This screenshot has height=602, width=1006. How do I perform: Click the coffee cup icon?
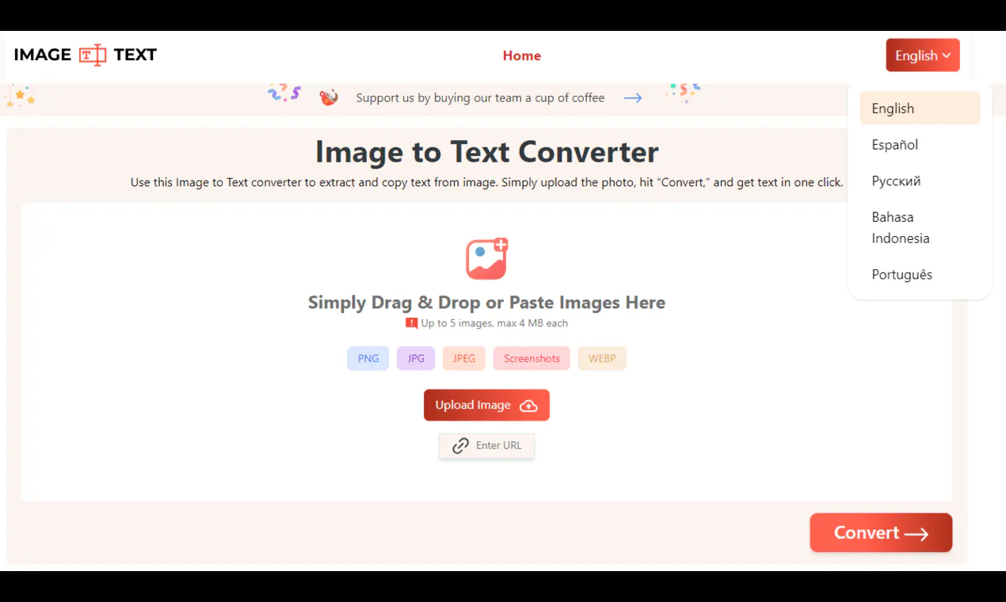[329, 97]
